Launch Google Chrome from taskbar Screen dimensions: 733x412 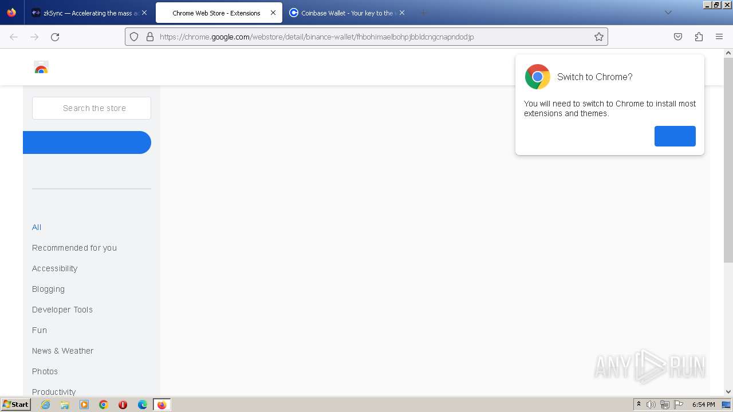click(104, 405)
